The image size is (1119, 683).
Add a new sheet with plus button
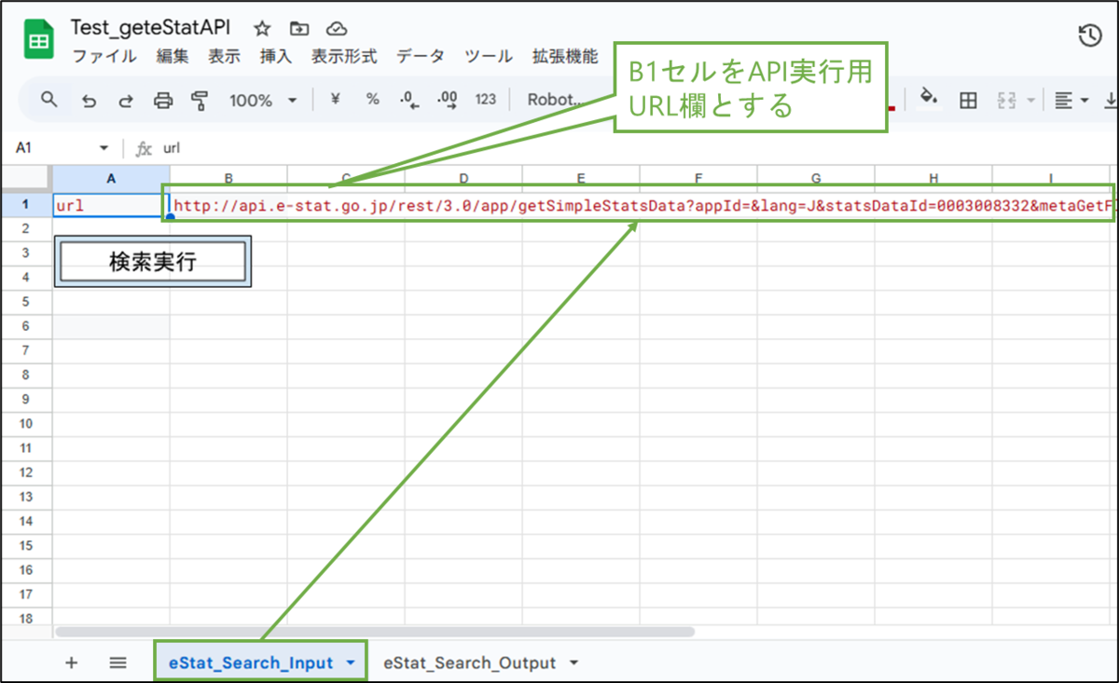click(72, 663)
